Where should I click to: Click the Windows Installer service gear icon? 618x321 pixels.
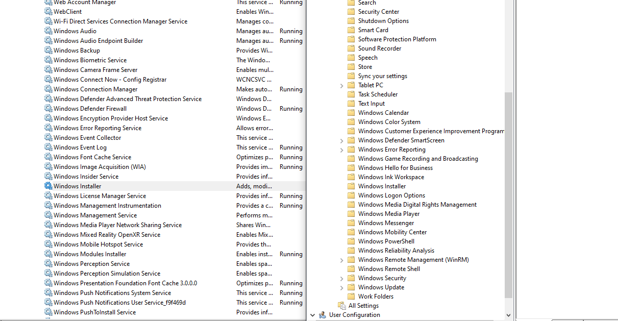tap(48, 186)
